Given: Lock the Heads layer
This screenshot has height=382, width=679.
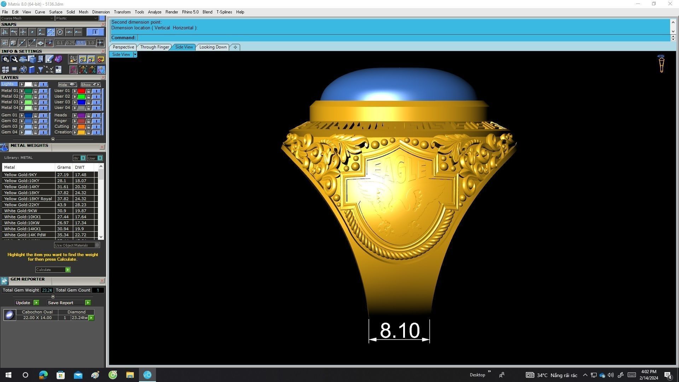Looking at the screenshot, I should [x=88, y=115].
